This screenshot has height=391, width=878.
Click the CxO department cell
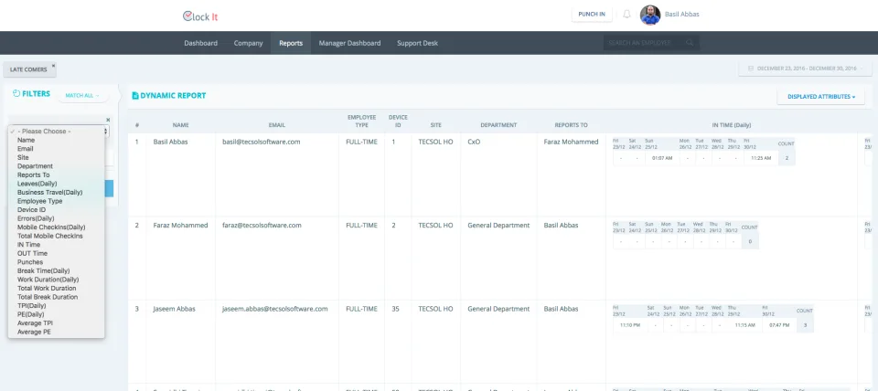click(x=474, y=143)
